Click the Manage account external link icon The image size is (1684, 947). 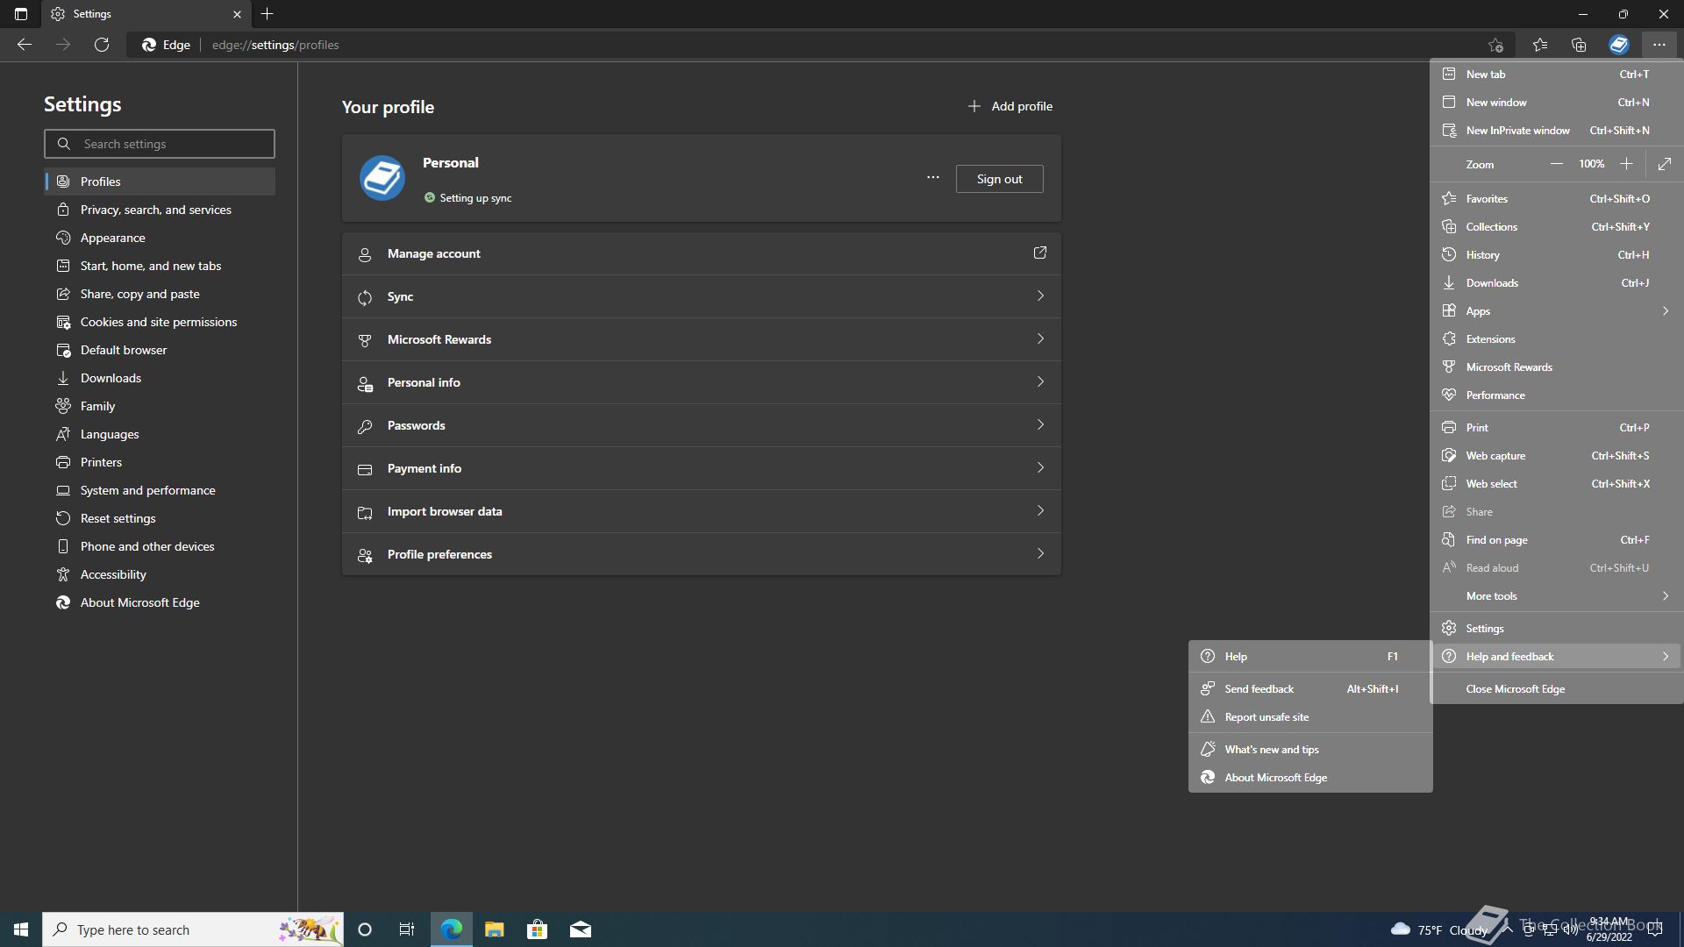click(x=1040, y=253)
